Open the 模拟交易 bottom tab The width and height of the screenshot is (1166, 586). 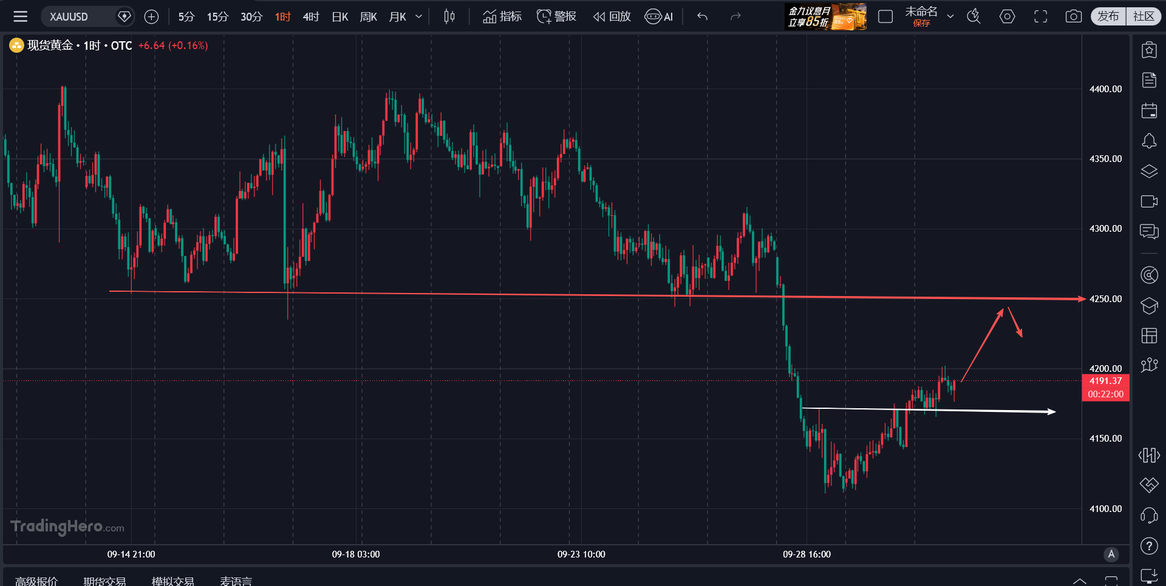click(x=173, y=581)
